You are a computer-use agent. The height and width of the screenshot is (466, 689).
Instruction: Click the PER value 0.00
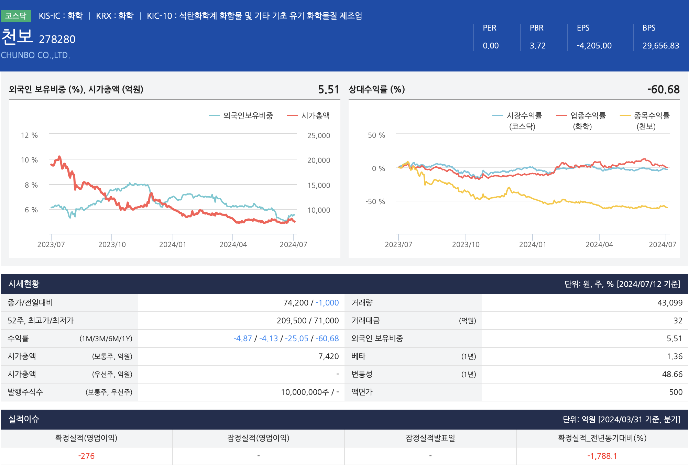(490, 46)
